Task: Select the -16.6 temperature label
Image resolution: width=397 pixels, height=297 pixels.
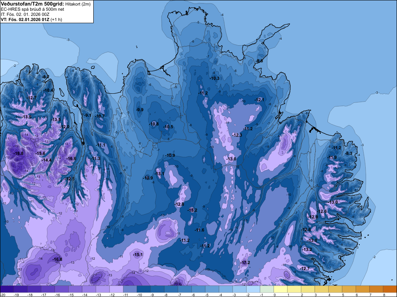Action: click(71, 159)
